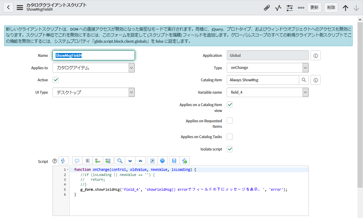Open the Variable name dropdown

(268, 92)
